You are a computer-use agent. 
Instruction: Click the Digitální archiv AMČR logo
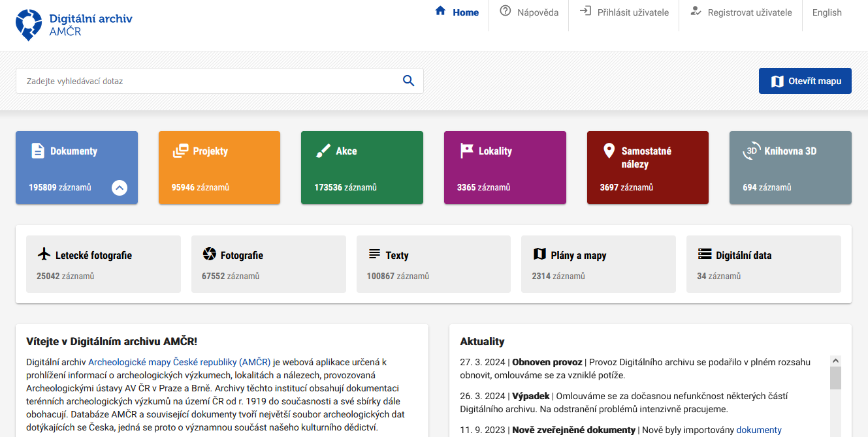[74, 25]
